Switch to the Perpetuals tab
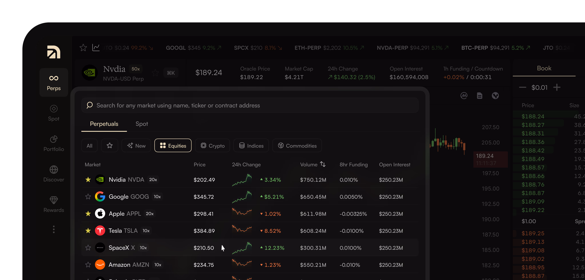Image resolution: width=585 pixels, height=280 pixels. pyautogui.click(x=104, y=124)
